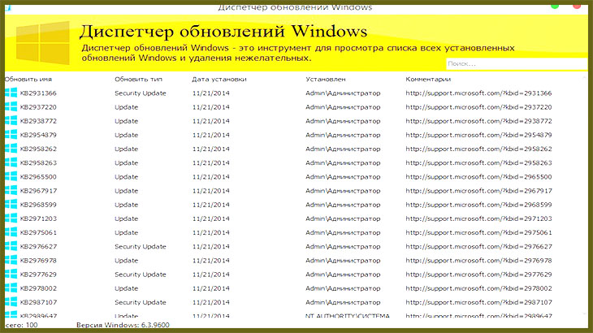
Task: Click Security Update type in KB2987107 row
Action: (x=141, y=303)
